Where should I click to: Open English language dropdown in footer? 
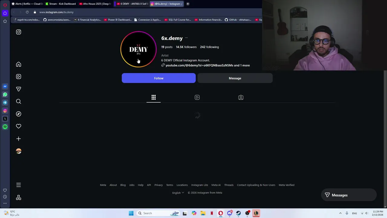click(x=178, y=193)
